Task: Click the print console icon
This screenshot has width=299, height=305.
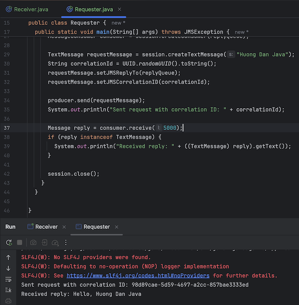Action: click(8, 301)
